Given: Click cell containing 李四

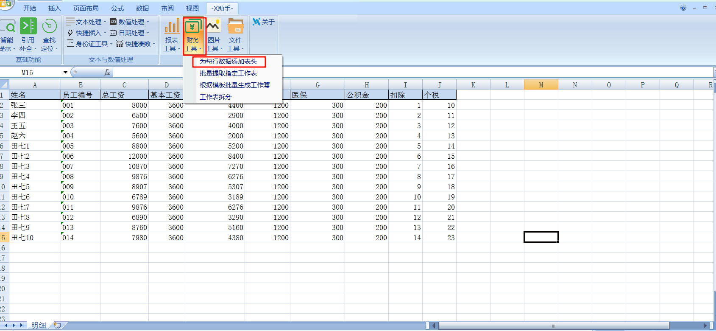Looking at the screenshot, I should [x=35, y=115].
